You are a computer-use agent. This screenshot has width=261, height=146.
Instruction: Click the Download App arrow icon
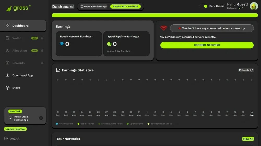[8, 75]
